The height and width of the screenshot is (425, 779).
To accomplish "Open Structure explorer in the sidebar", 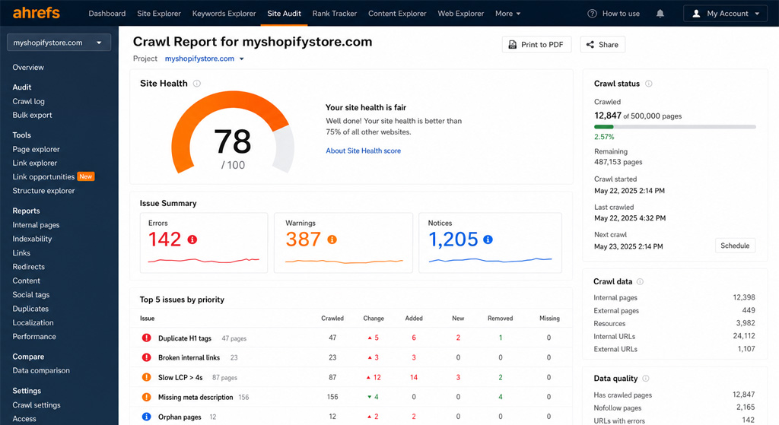I will (x=43, y=191).
